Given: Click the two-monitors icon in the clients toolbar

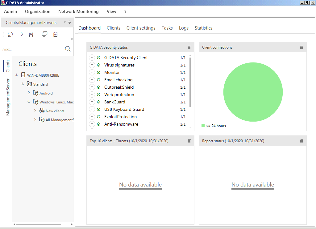Looking at the screenshot, I should (44, 34).
